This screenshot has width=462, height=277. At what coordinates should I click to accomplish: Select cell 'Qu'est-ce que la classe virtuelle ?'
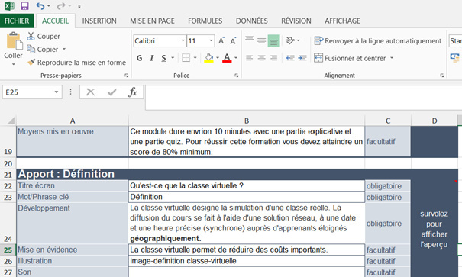point(247,185)
